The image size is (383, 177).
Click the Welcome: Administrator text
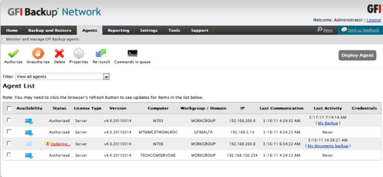coord(338,20)
